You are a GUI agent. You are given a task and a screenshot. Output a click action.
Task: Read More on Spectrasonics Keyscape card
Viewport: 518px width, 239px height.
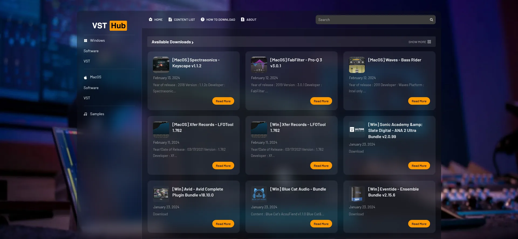point(223,101)
